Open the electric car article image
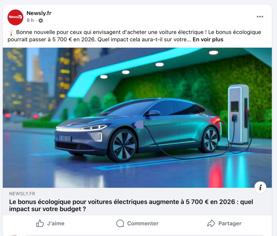This screenshot has height=236, width=277. click(137, 118)
